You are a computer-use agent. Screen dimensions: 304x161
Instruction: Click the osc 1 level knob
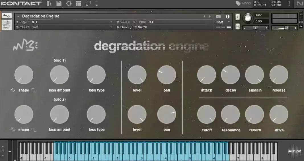pyautogui.click(x=137, y=75)
